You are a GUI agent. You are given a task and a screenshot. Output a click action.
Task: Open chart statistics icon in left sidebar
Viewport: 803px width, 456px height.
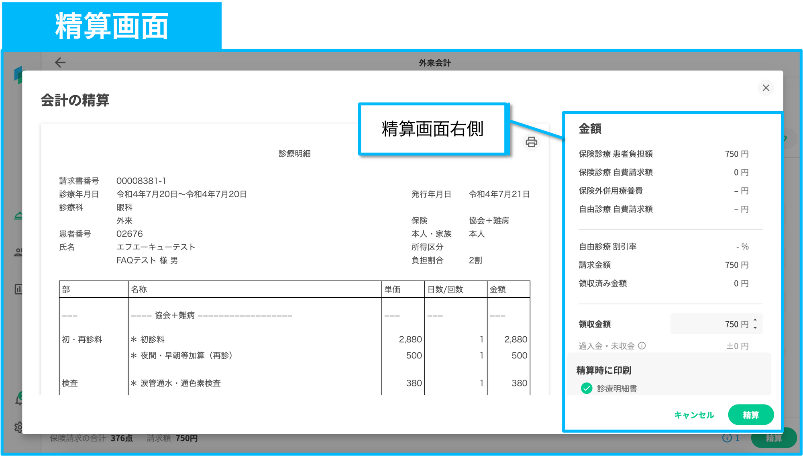tap(18, 289)
